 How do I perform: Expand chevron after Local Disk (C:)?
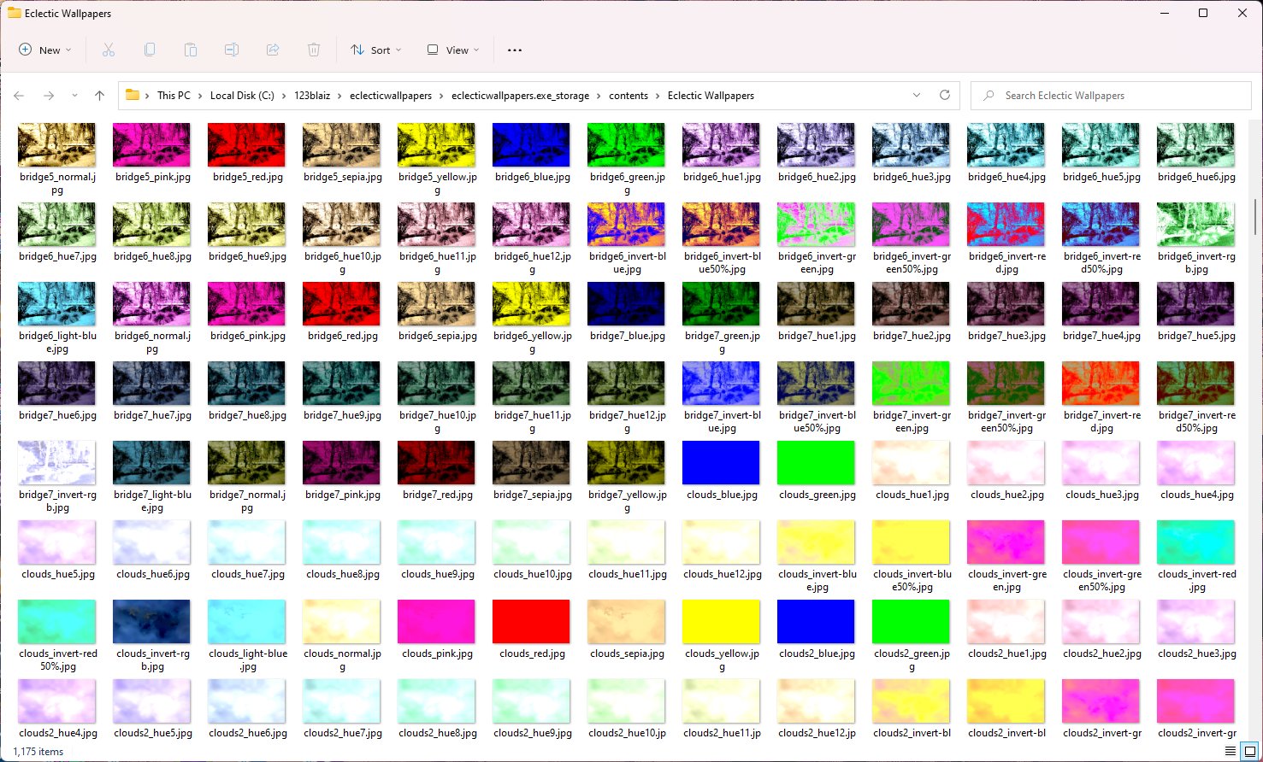pos(284,96)
